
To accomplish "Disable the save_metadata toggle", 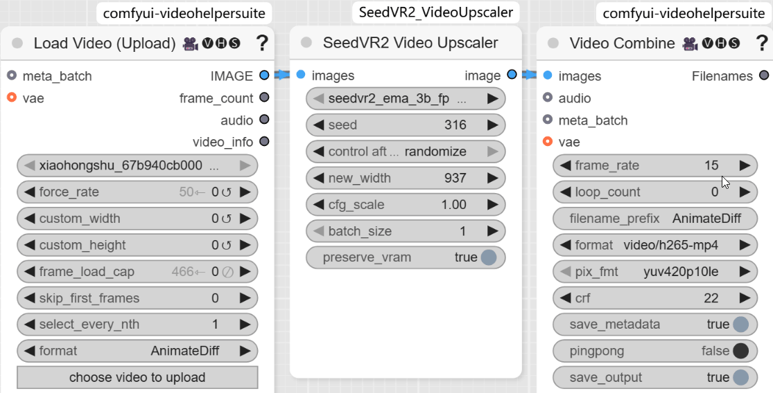I will click(740, 324).
